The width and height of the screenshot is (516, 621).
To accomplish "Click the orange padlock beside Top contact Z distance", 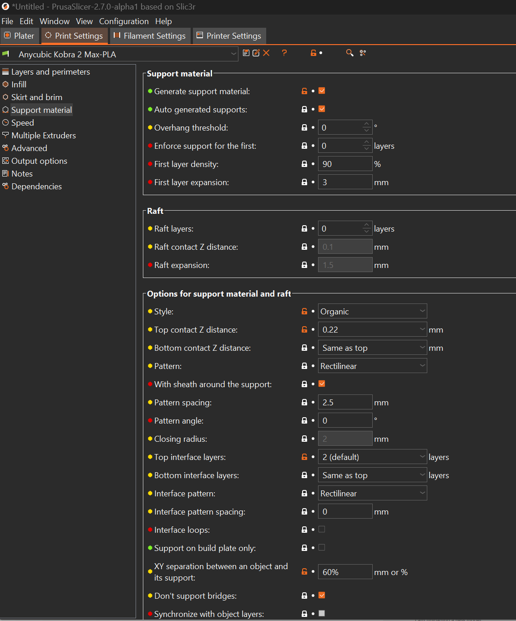I will [304, 330].
